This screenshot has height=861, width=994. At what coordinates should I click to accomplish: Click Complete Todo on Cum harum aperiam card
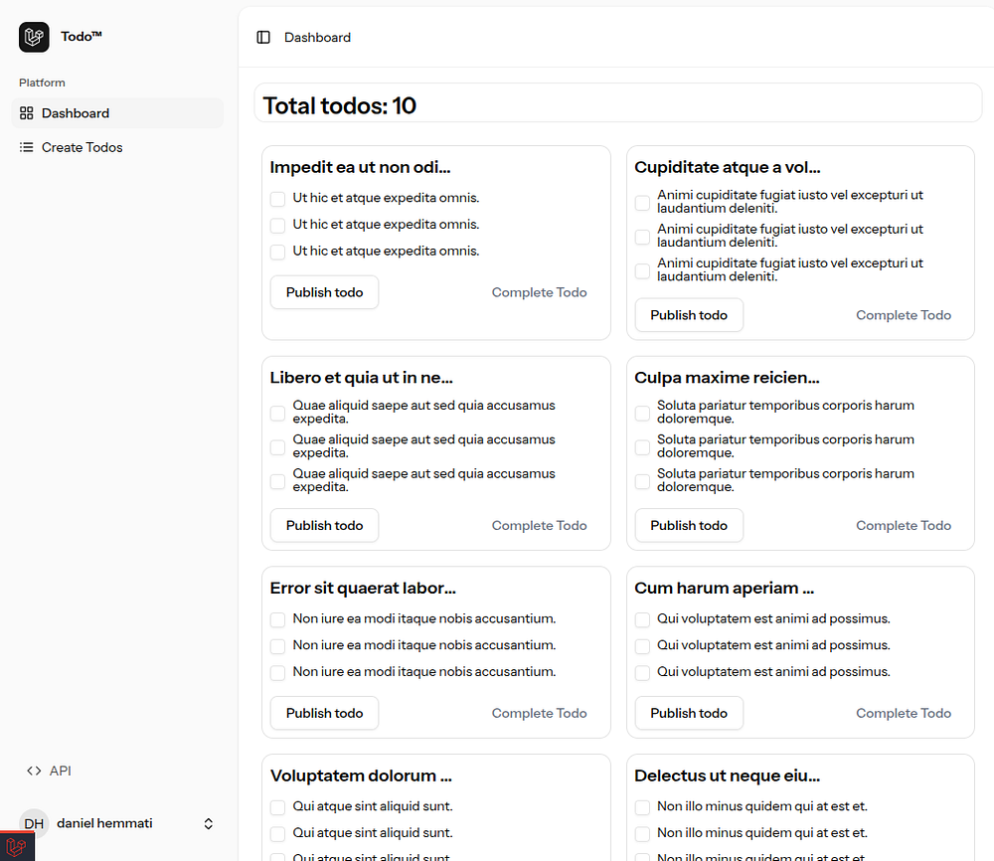tap(904, 713)
